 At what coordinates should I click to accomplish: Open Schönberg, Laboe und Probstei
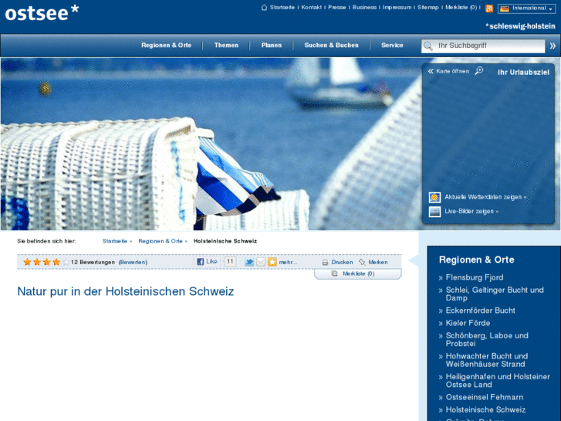click(487, 339)
